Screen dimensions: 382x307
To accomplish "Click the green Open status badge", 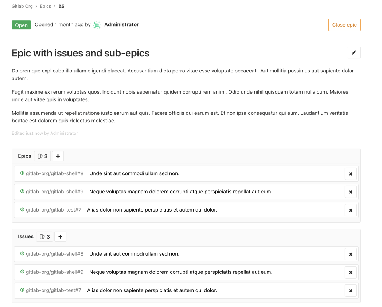I will click(x=21, y=25).
